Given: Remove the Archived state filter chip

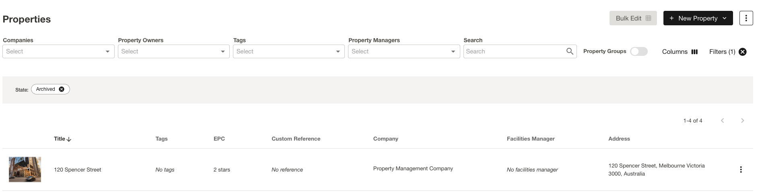Looking at the screenshot, I should pos(62,89).
